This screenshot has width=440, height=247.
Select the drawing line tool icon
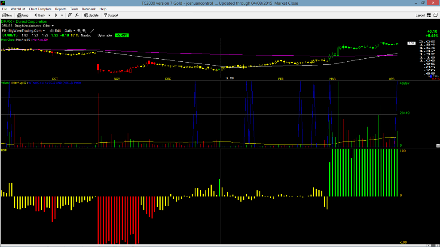click(x=92, y=31)
